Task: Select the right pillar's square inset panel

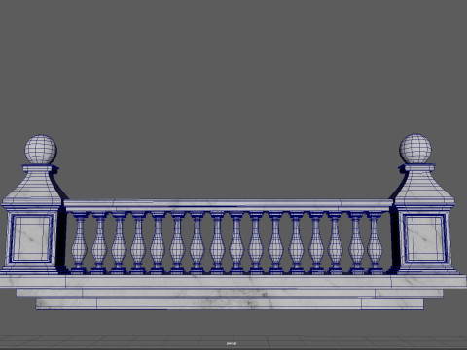Action: (x=425, y=238)
